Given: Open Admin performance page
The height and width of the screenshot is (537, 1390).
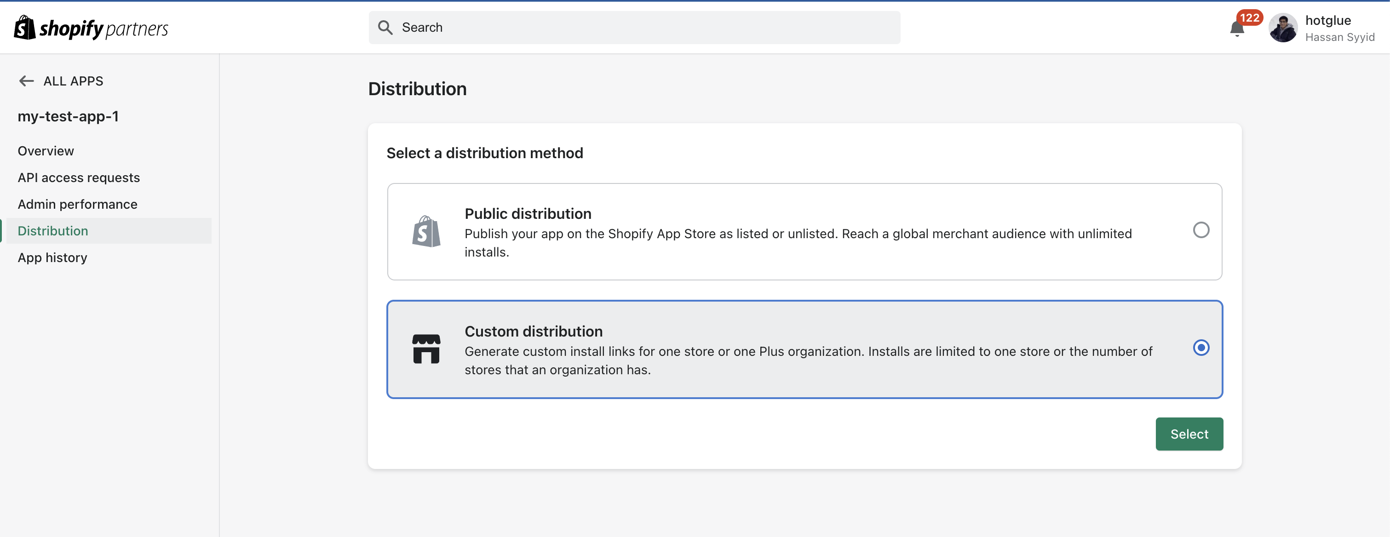Looking at the screenshot, I should point(78,204).
